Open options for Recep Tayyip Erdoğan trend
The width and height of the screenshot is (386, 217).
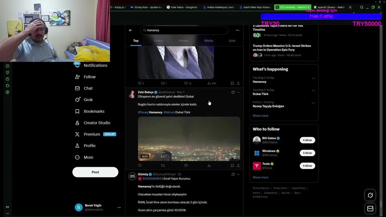313,103
